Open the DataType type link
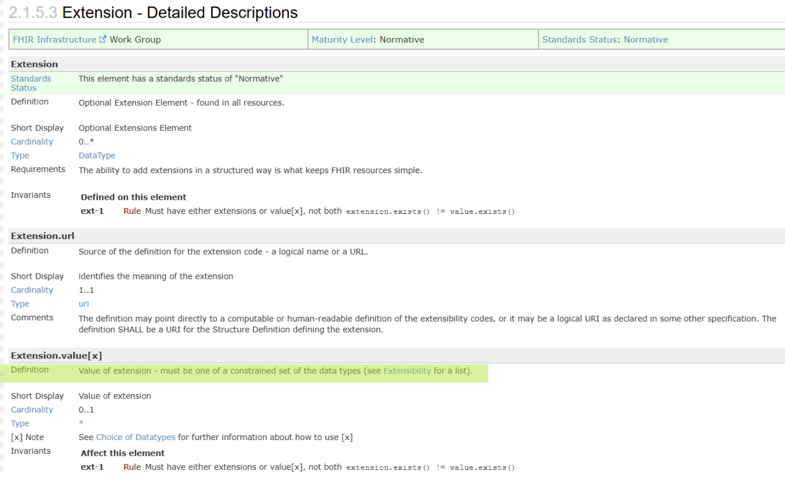This screenshot has width=785, height=477. point(97,156)
